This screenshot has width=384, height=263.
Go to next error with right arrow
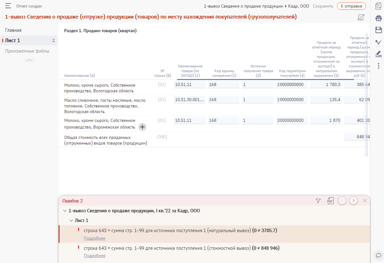click(x=353, y=201)
